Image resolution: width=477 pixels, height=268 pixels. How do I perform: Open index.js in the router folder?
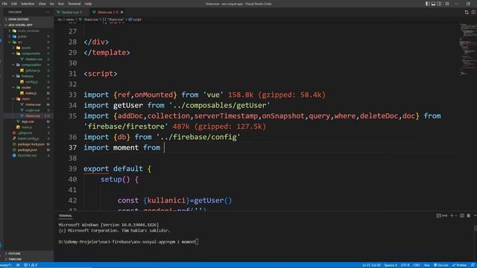click(31, 93)
